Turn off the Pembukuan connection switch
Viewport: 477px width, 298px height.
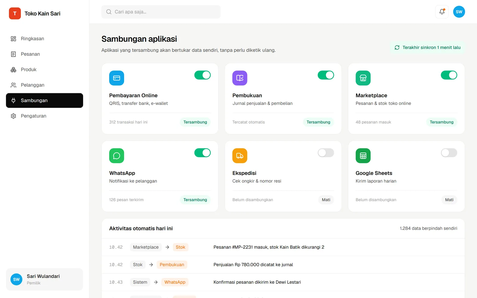coord(326,75)
